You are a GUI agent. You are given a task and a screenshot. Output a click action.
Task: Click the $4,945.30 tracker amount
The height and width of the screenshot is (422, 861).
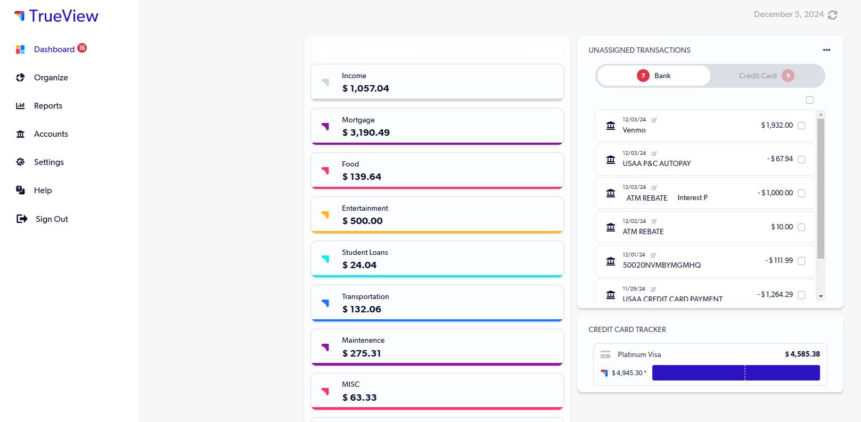point(629,373)
